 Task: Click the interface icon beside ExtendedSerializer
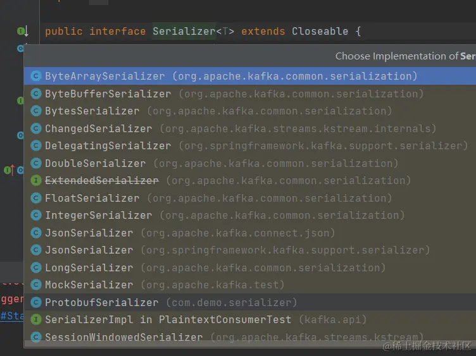click(36, 181)
